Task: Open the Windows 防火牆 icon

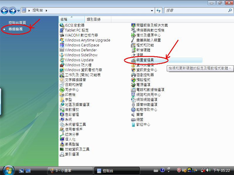Action: pos(62,65)
